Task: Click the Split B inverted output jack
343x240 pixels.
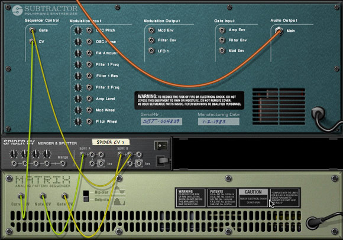Action: pyautogui.click(x=139, y=163)
